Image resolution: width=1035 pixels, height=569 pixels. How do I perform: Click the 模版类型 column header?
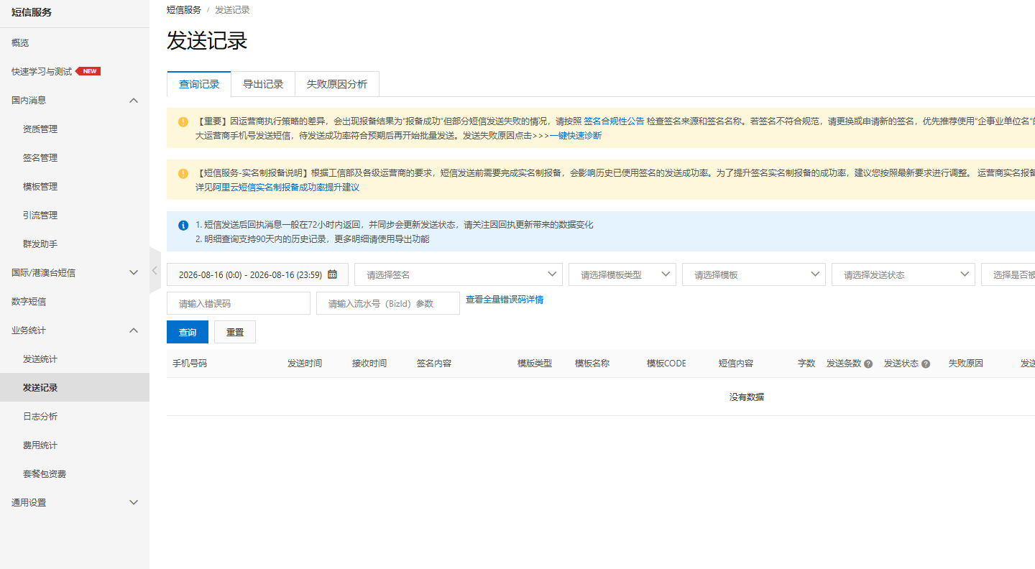535,364
